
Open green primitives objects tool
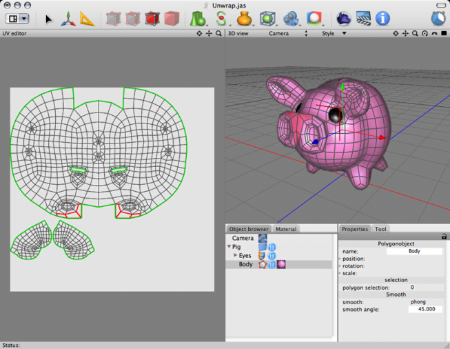[x=198, y=19]
